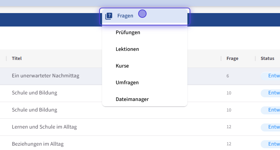Viewport: 280px width, 150px height.
Task: Open the Umfragen menu entry
Action: 127,82
